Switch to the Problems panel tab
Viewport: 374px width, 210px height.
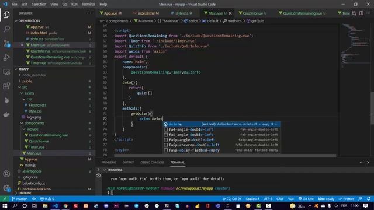point(109,162)
